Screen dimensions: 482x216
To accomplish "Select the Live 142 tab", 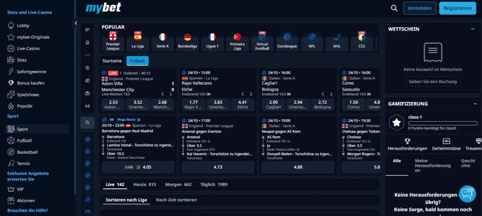I will [115, 185].
